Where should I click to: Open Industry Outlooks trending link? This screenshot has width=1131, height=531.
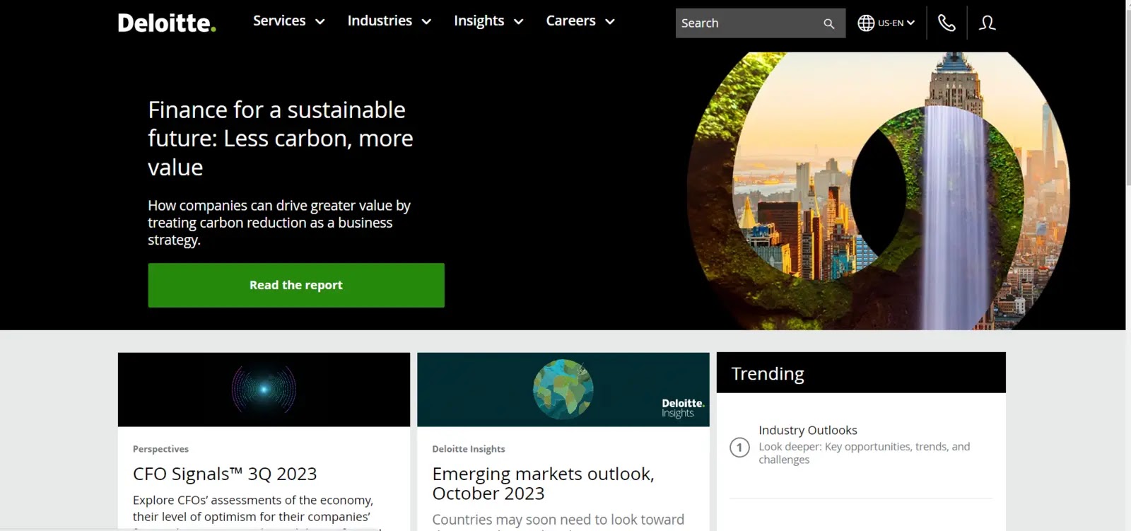(x=808, y=430)
